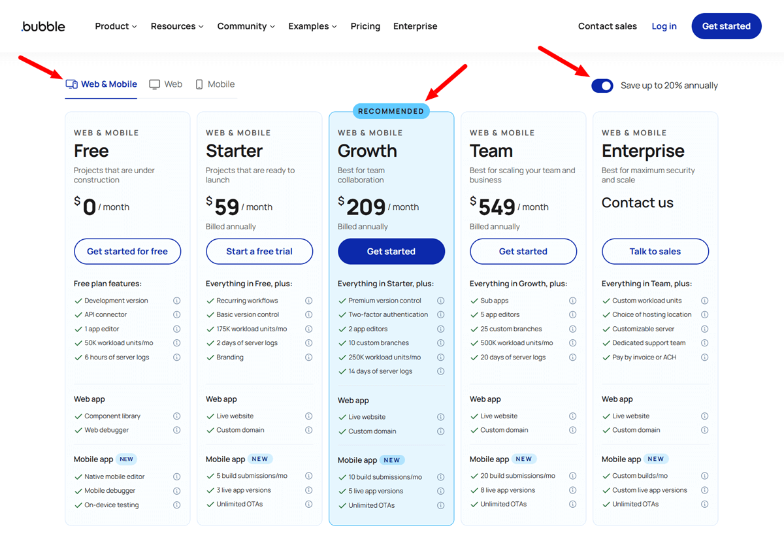Open info tooltip for Two-factor authentication

(x=440, y=314)
